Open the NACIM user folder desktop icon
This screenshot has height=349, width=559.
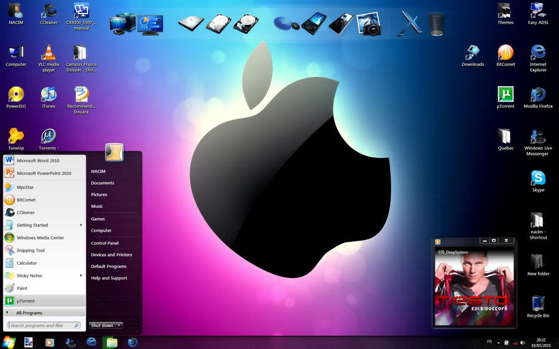click(x=16, y=14)
